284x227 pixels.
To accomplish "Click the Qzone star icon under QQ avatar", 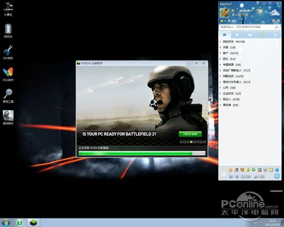I will (222, 21).
